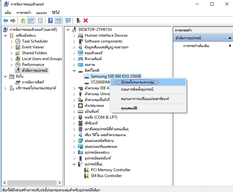Toggle the Show/Hide Console Tree toolbar icon
This screenshot has width=233, height=192.
31,20
